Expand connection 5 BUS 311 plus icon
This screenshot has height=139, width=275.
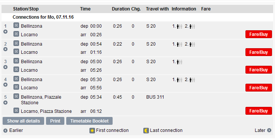coord(6,103)
